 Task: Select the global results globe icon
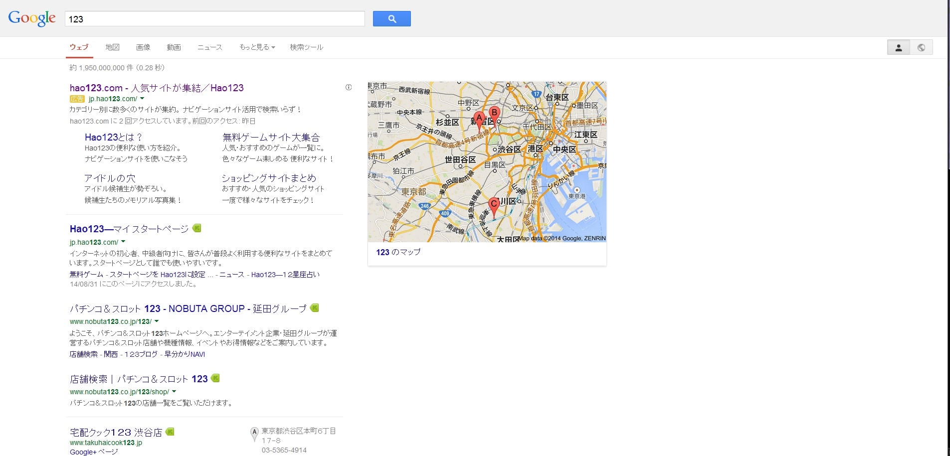(921, 47)
